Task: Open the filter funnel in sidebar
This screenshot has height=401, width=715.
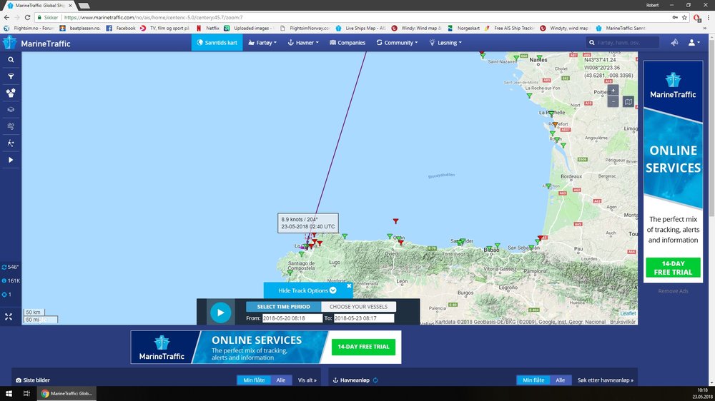Action: tap(11, 76)
